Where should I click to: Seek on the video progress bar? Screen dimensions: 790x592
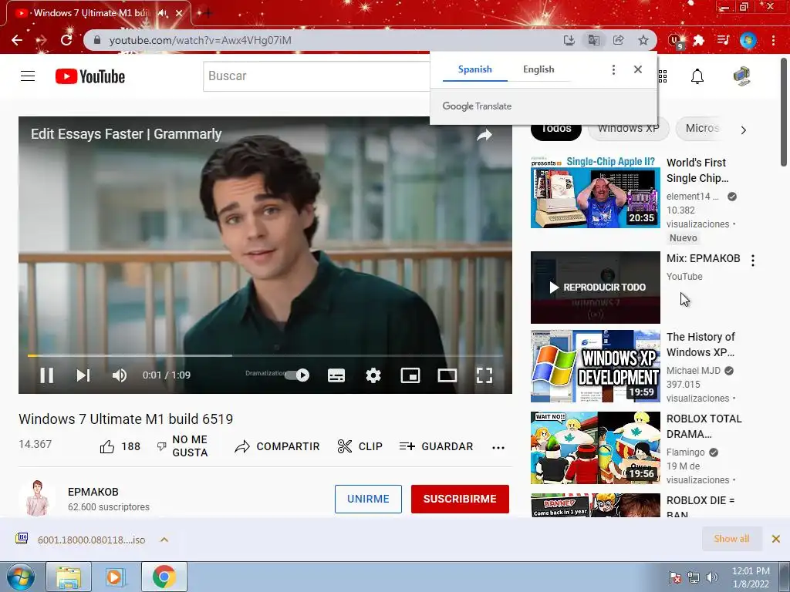(x=265, y=355)
